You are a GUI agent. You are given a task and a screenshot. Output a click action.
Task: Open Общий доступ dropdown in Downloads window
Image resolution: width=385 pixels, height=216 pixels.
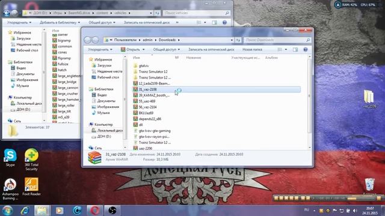coord(167,49)
